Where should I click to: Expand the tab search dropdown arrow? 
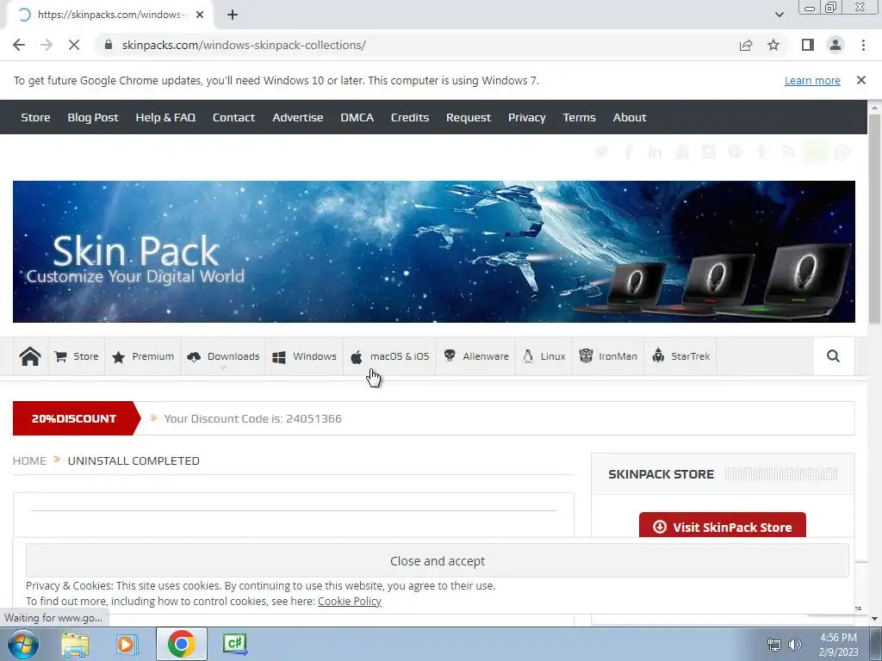[x=779, y=15]
